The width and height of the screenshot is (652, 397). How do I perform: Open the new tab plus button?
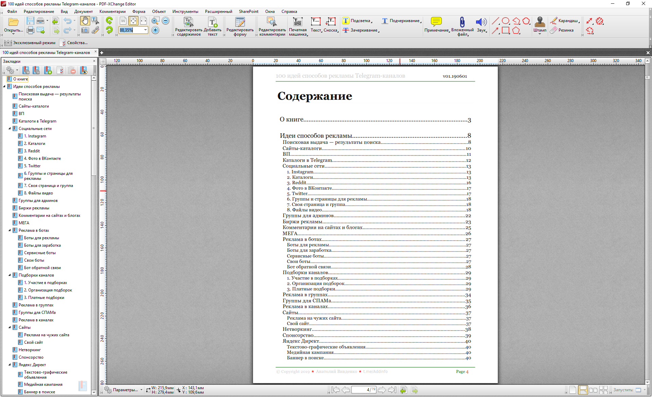[x=102, y=53]
